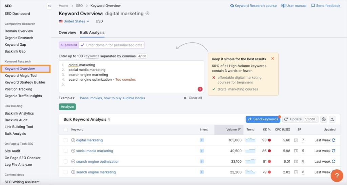View SERP icon for digital marketing row

click(296, 140)
